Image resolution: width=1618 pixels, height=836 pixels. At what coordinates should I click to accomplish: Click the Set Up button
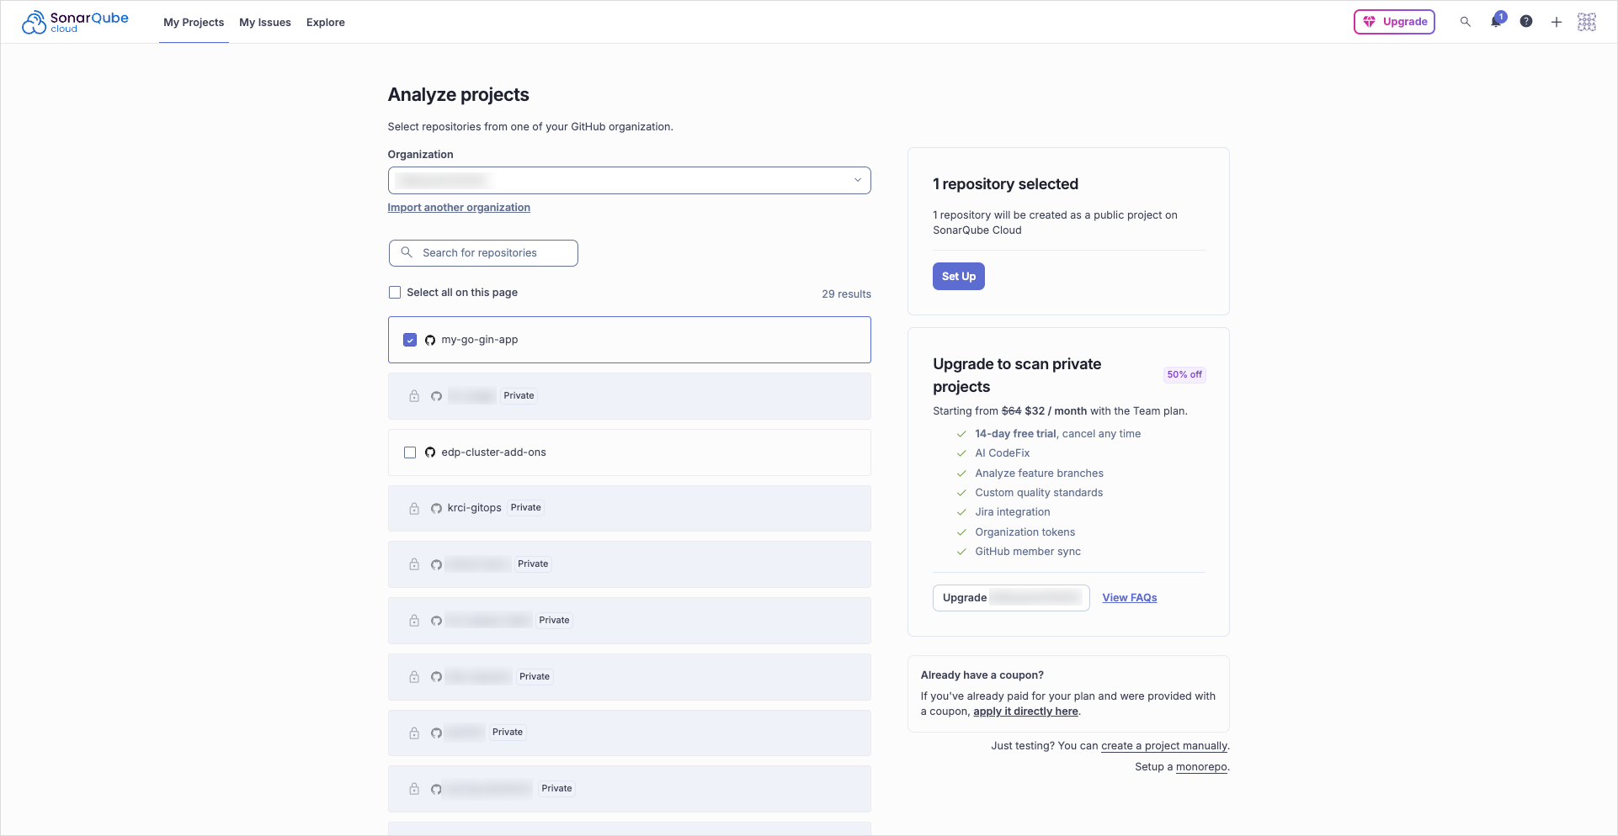pyautogui.click(x=958, y=276)
